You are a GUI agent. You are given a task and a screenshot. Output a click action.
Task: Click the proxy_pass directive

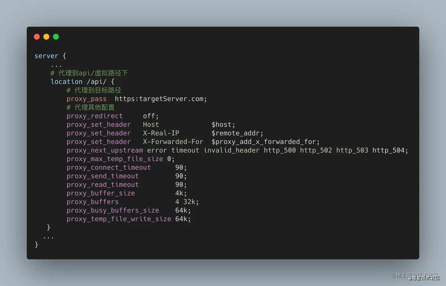[86, 99]
